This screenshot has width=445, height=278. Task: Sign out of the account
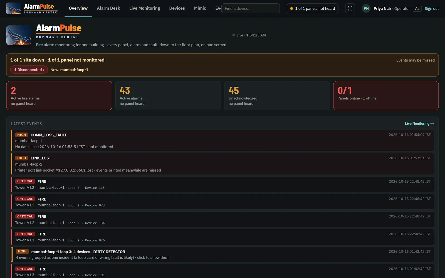tap(431, 9)
